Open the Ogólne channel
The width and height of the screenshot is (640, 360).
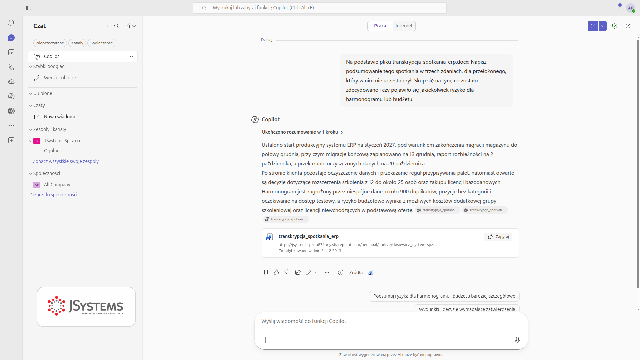click(x=52, y=151)
